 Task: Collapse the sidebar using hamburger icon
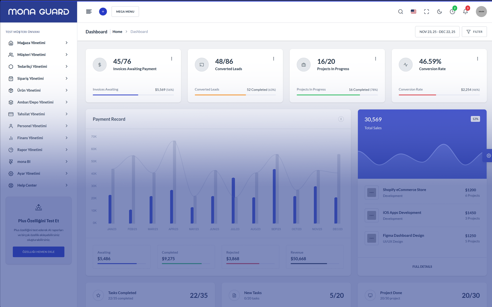89,12
